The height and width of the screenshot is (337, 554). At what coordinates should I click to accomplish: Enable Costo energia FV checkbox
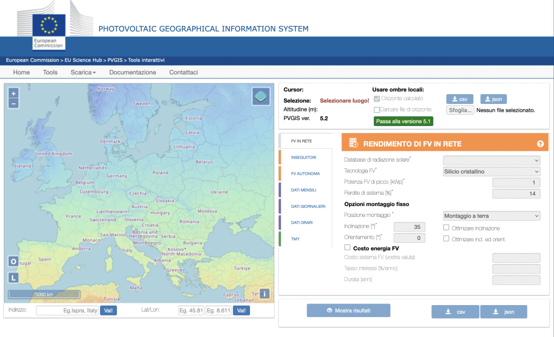tap(348, 248)
